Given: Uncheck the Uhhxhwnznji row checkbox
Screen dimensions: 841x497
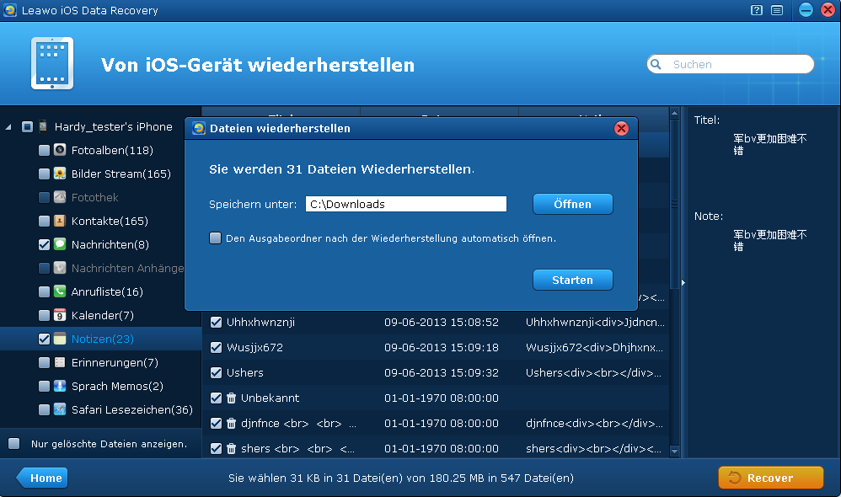Looking at the screenshot, I should click(x=217, y=323).
